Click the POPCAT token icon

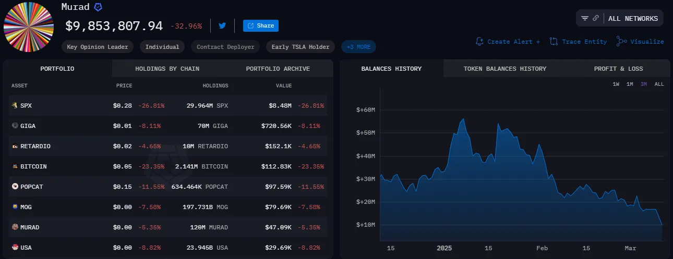pyautogui.click(x=15, y=186)
